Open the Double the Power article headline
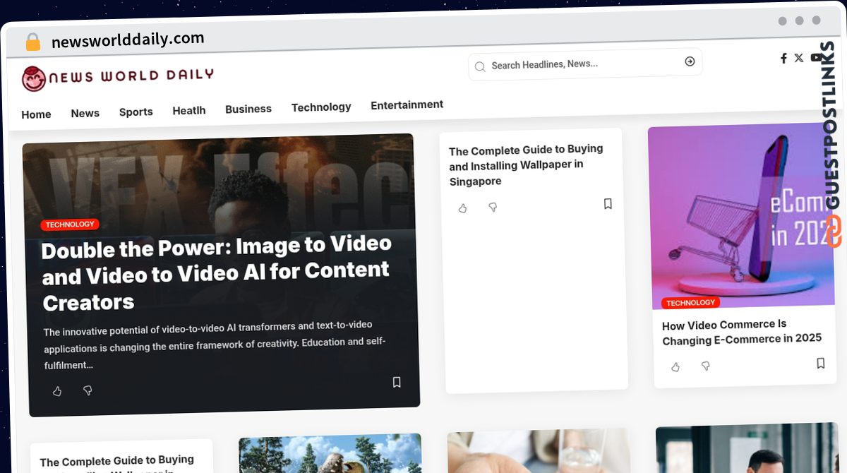 tap(216, 273)
